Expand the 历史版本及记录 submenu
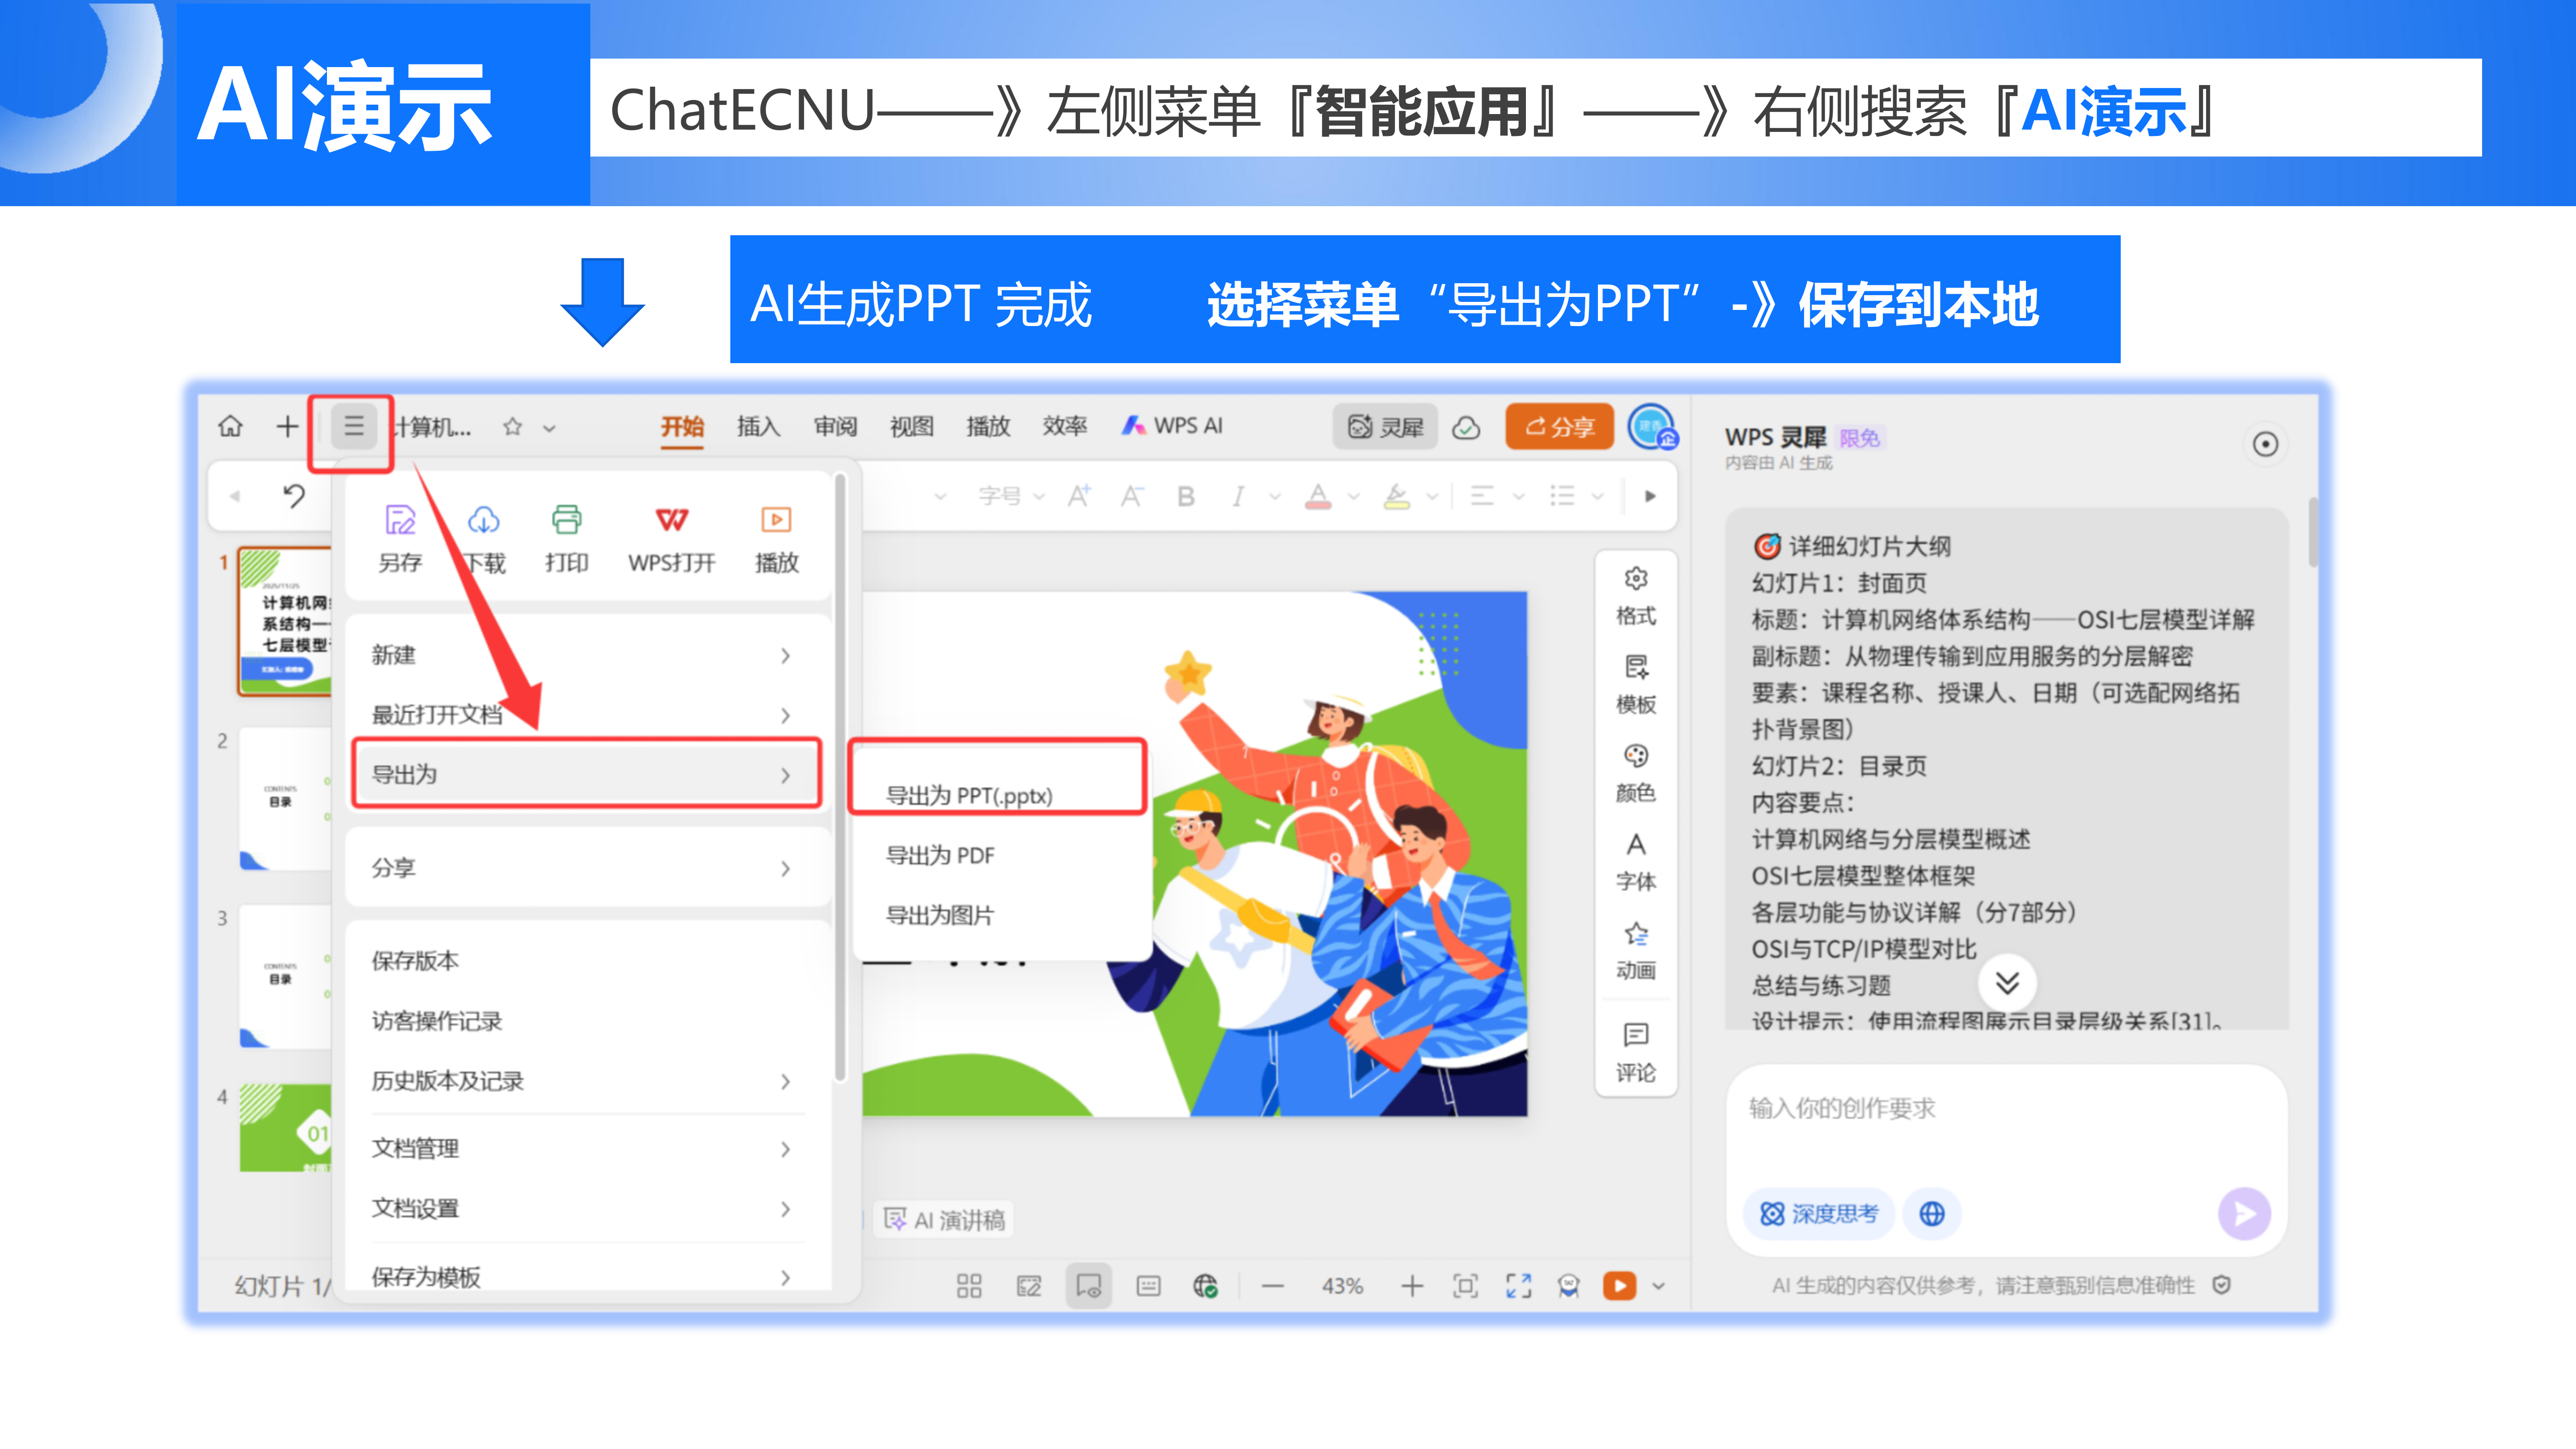The height and width of the screenshot is (1449, 2576). [x=587, y=1081]
